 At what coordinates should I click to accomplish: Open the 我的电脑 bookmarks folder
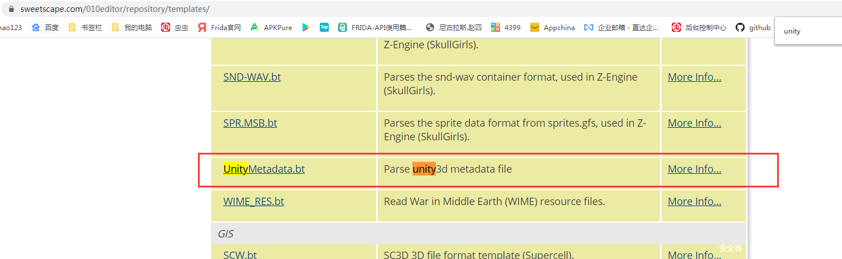[x=132, y=27]
